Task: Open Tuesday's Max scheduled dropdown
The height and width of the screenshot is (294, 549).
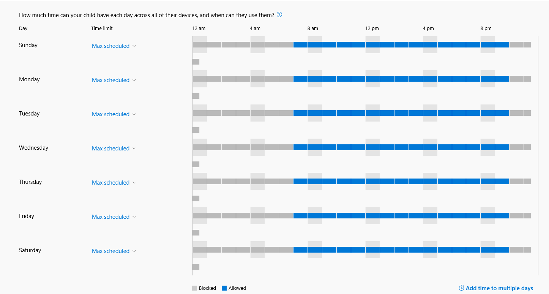Action: pyautogui.click(x=114, y=114)
